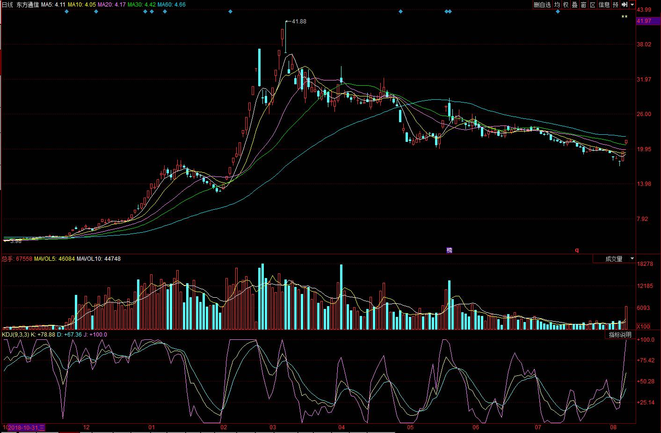Viewport: 661px width, 433px height.
Task: Click the purple 榜 marker icon
Action: (x=450, y=250)
